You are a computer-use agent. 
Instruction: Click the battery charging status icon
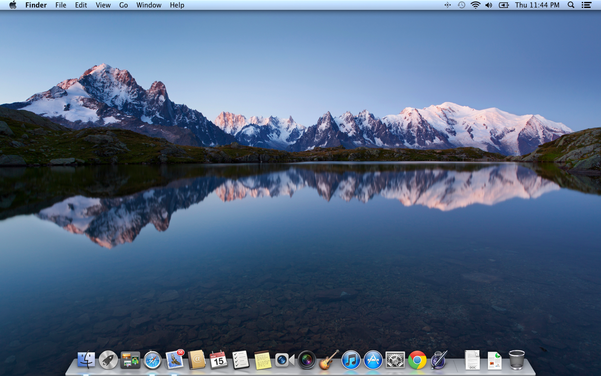point(504,5)
